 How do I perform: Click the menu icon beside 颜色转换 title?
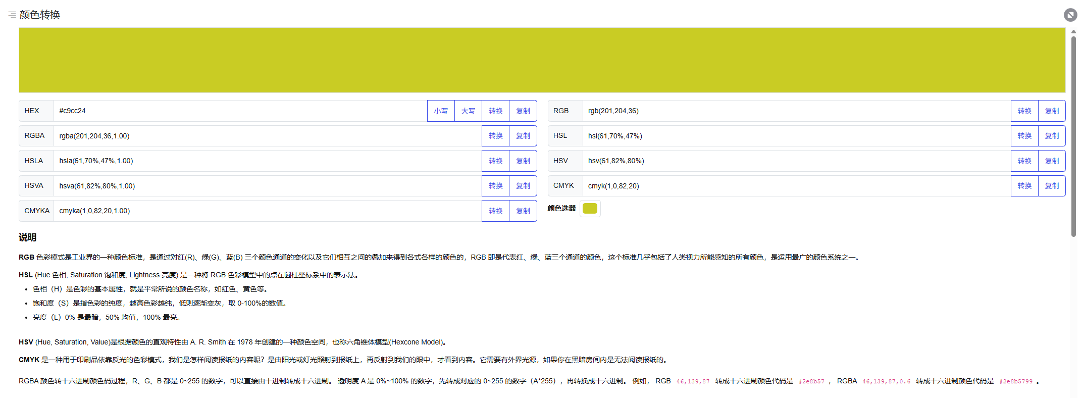12,15
